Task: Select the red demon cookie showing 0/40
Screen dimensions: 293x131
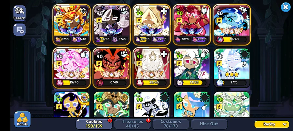Action: [112, 68]
